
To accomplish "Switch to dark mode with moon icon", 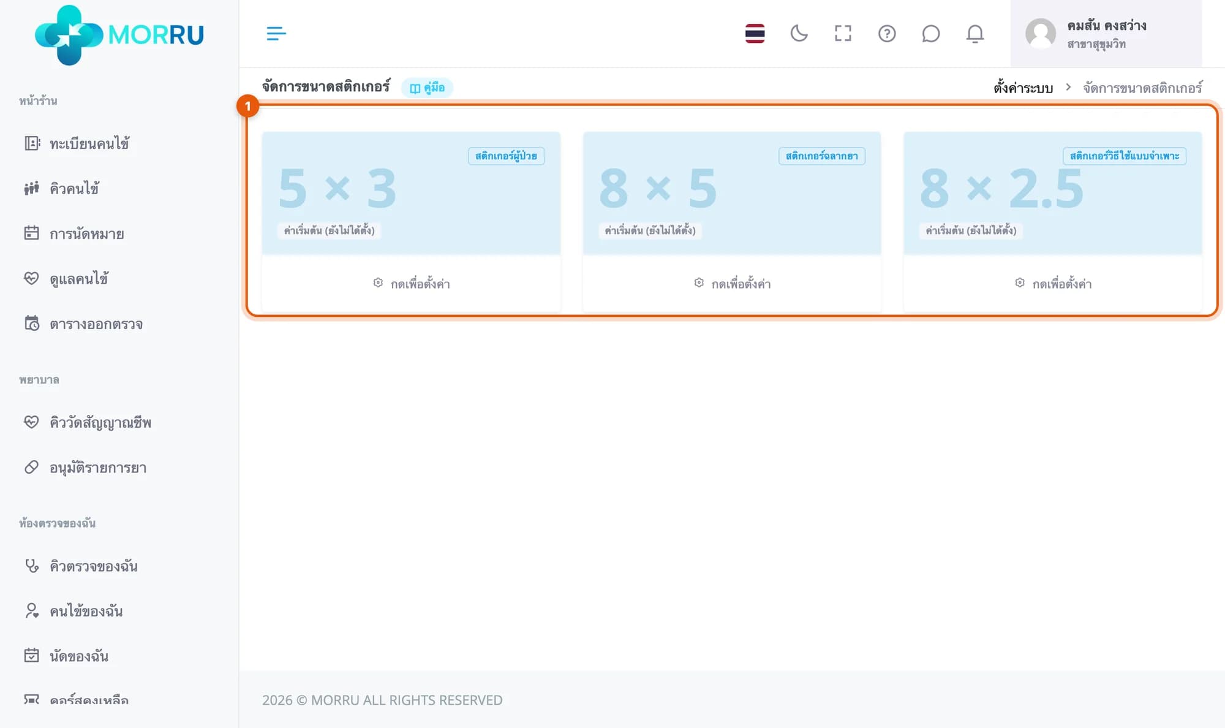I will (x=799, y=33).
